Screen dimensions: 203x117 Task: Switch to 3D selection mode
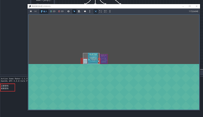(x=61, y=11)
